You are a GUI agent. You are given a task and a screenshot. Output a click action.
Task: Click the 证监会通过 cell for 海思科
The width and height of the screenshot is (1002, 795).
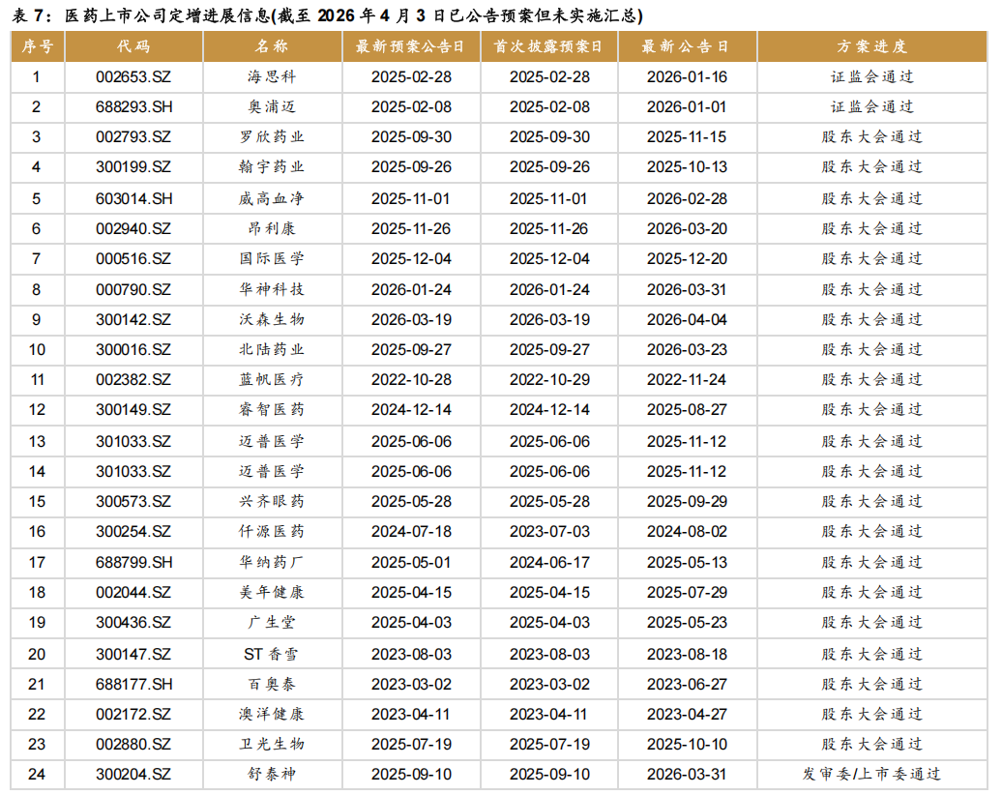click(x=871, y=76)
